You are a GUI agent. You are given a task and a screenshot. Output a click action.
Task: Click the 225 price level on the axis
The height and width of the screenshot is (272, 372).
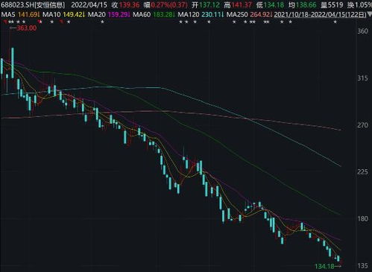pyautogui.click(x=363, y=172)
